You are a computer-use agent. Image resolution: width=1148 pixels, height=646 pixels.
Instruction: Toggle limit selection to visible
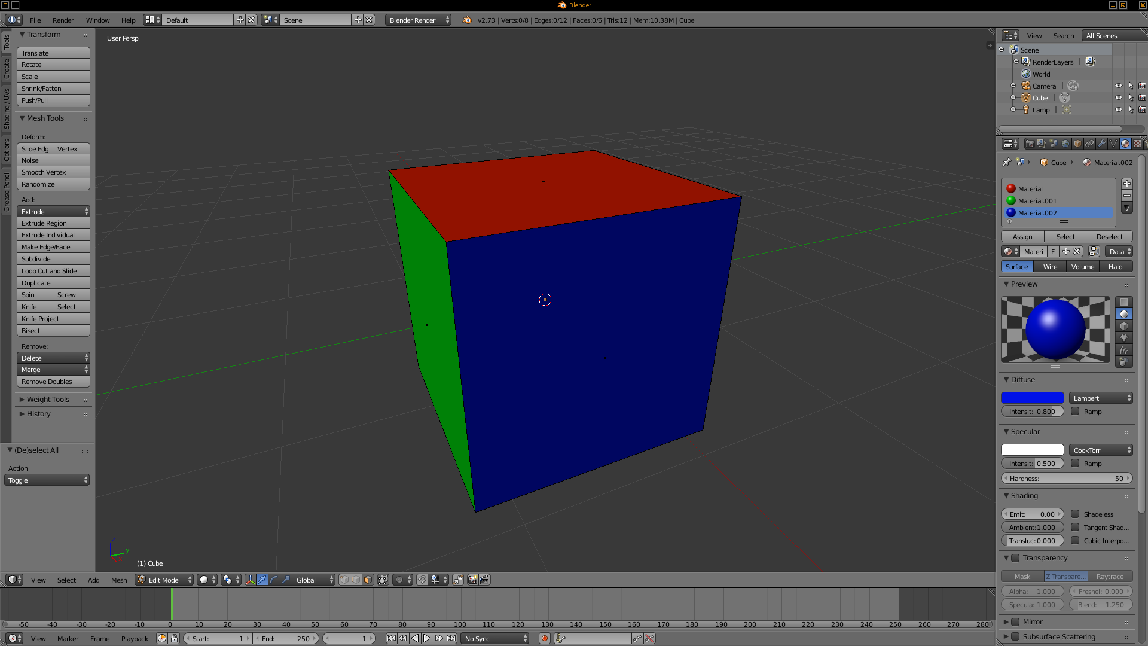(x=383, y=580)
